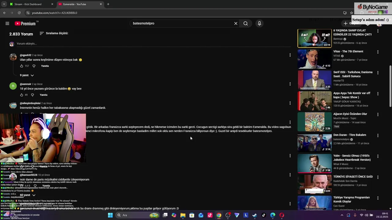Screen dimensions: 392x220
Task: Open @sikeyimboyleisi channel link
Action: click(x=30, y=103)
